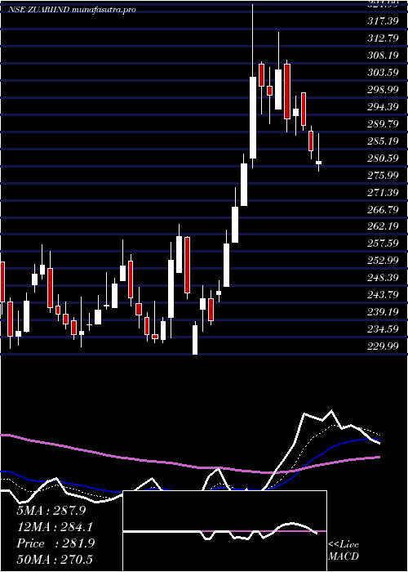Select the 252.99 price axis label
The width and height of the screenshot is (408, 572).
pos(383,261)
